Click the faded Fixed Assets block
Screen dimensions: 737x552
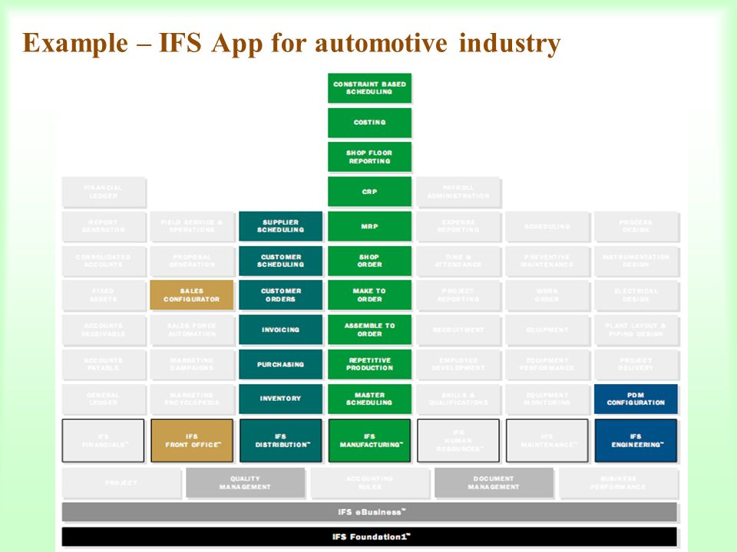coord(104,294)
